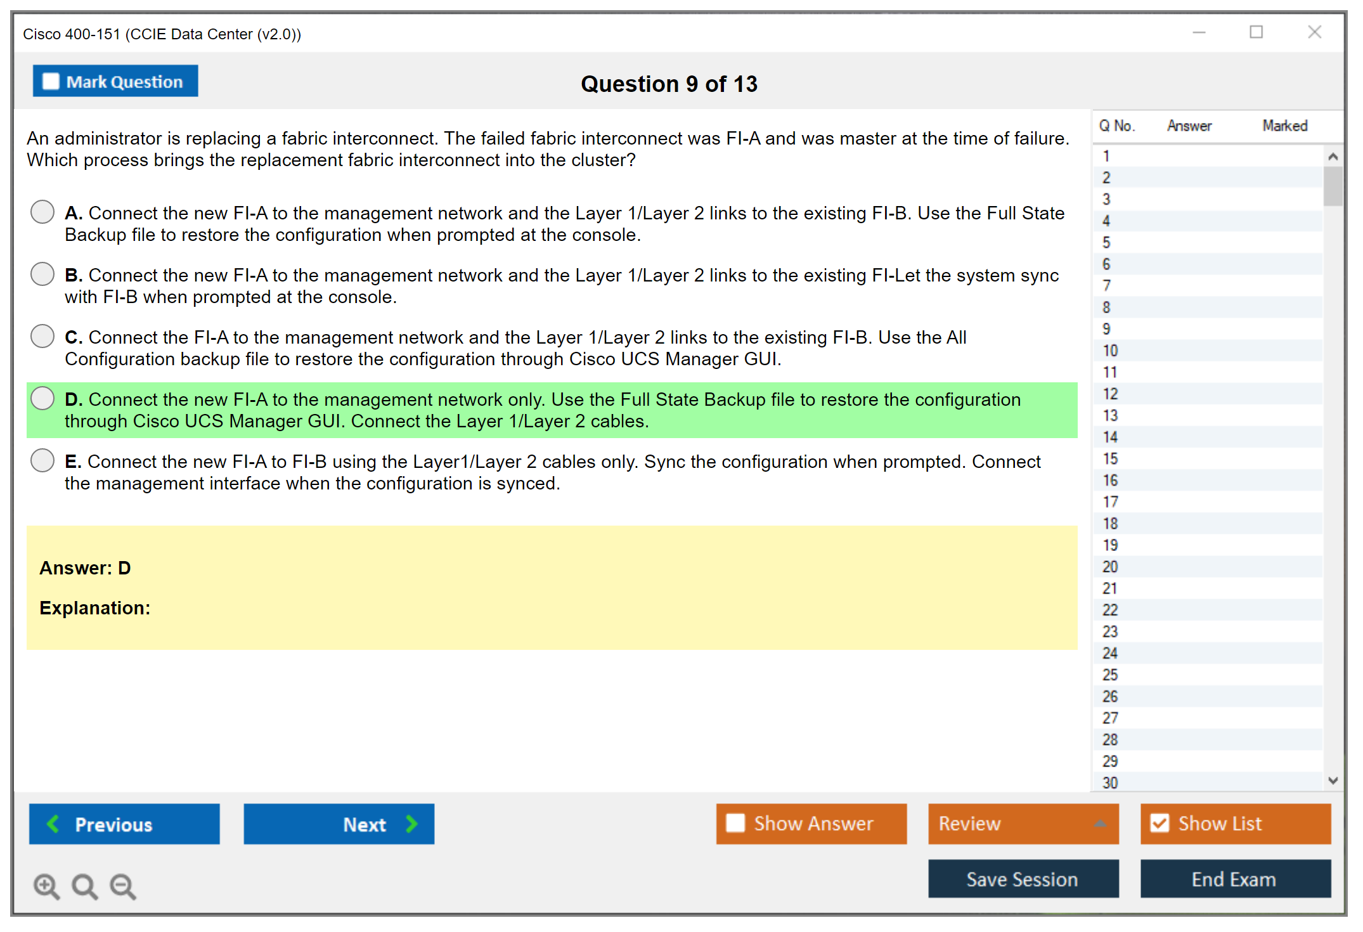Click the Marked column header
This screenshot has width=1363, height=932.
coord(1284,126)
